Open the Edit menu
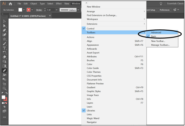The image size is (185, 126). click(x=25, y=4)
